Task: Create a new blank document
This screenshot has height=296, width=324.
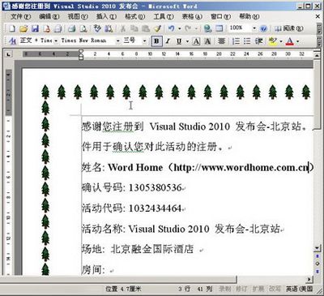Action: tap(12, 28)
